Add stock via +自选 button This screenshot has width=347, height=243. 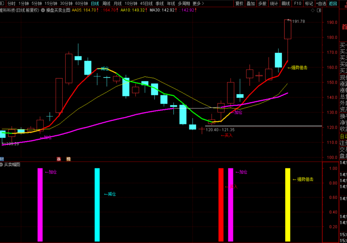point(321,3)
